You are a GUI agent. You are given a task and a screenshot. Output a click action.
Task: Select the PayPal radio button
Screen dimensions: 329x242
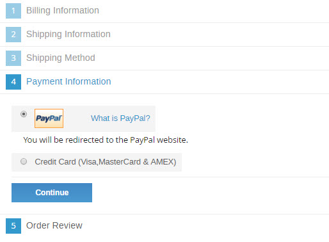24,114
